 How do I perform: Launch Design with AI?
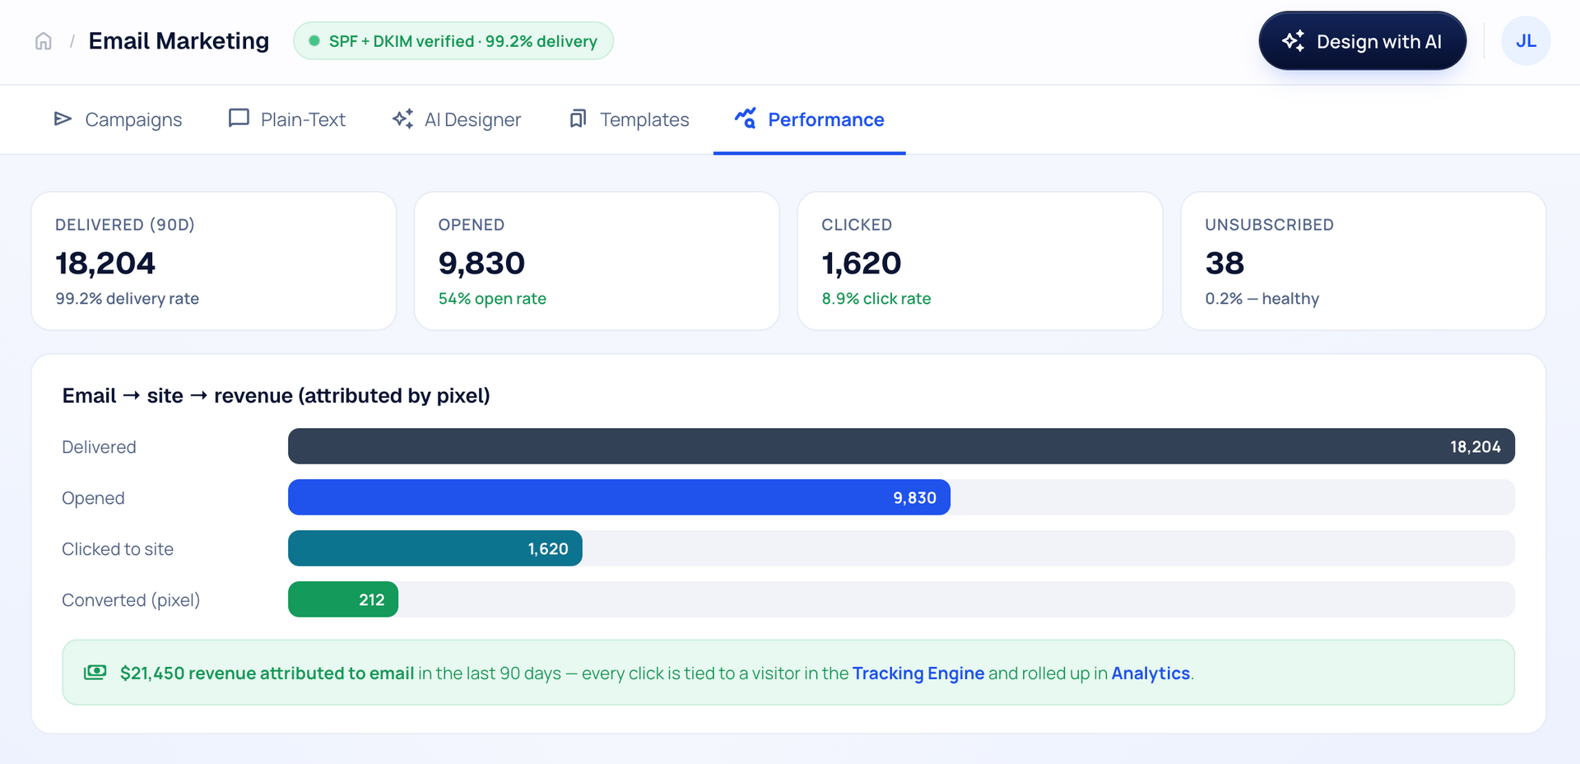pos(1362,41)
